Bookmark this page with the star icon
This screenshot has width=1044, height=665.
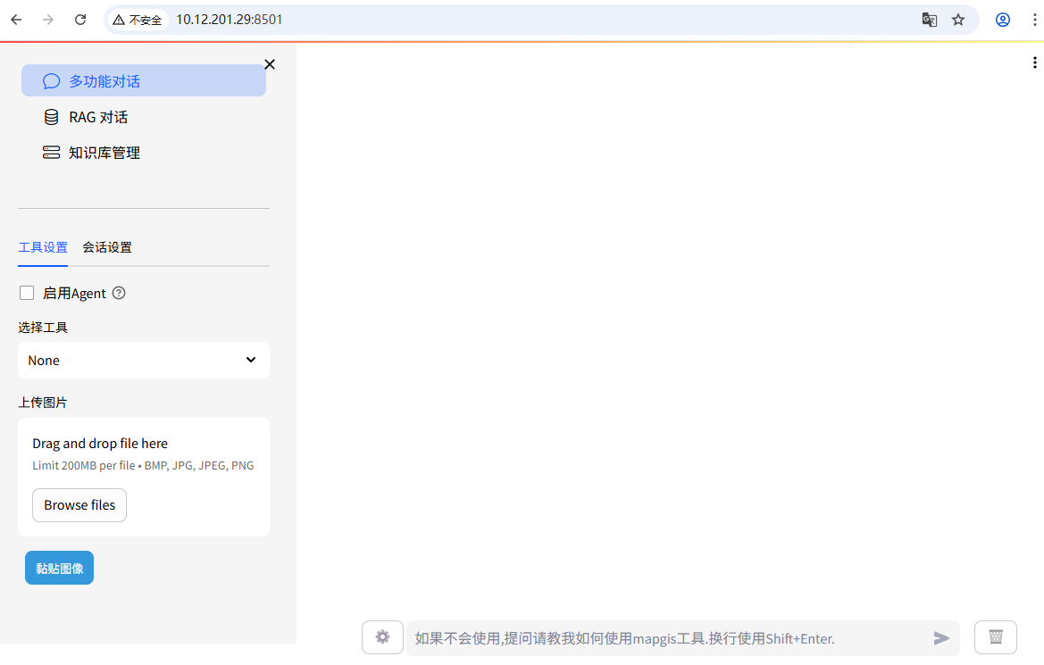(958, 20)
